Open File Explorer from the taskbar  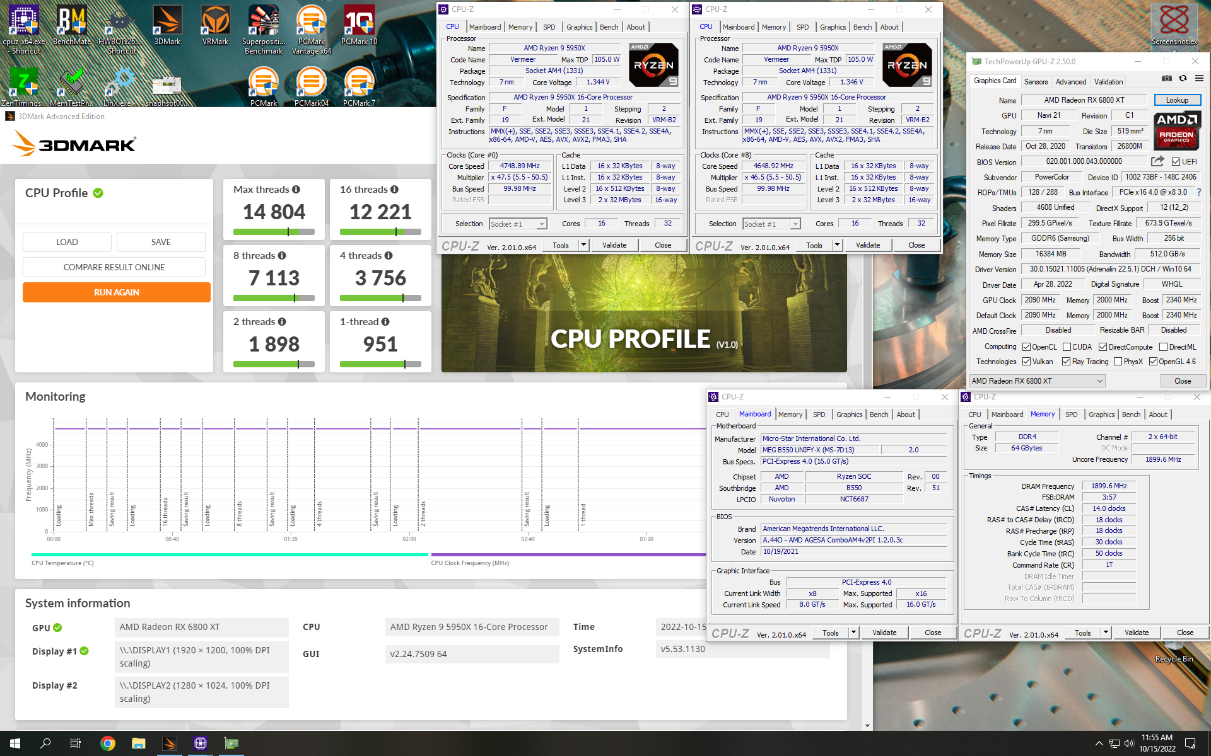coord(139,743)
